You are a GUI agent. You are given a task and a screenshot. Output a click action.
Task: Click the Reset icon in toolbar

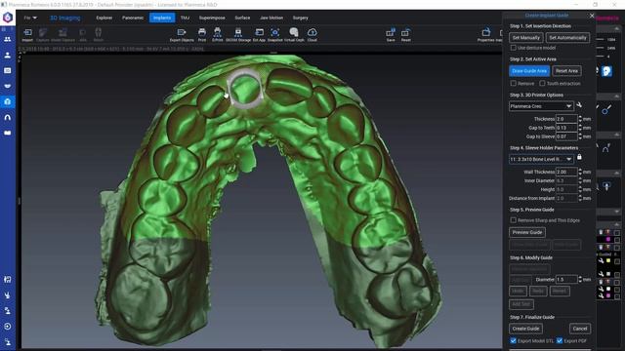coord(406,34)
